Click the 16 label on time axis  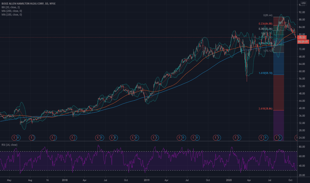(x=47, y=180)
